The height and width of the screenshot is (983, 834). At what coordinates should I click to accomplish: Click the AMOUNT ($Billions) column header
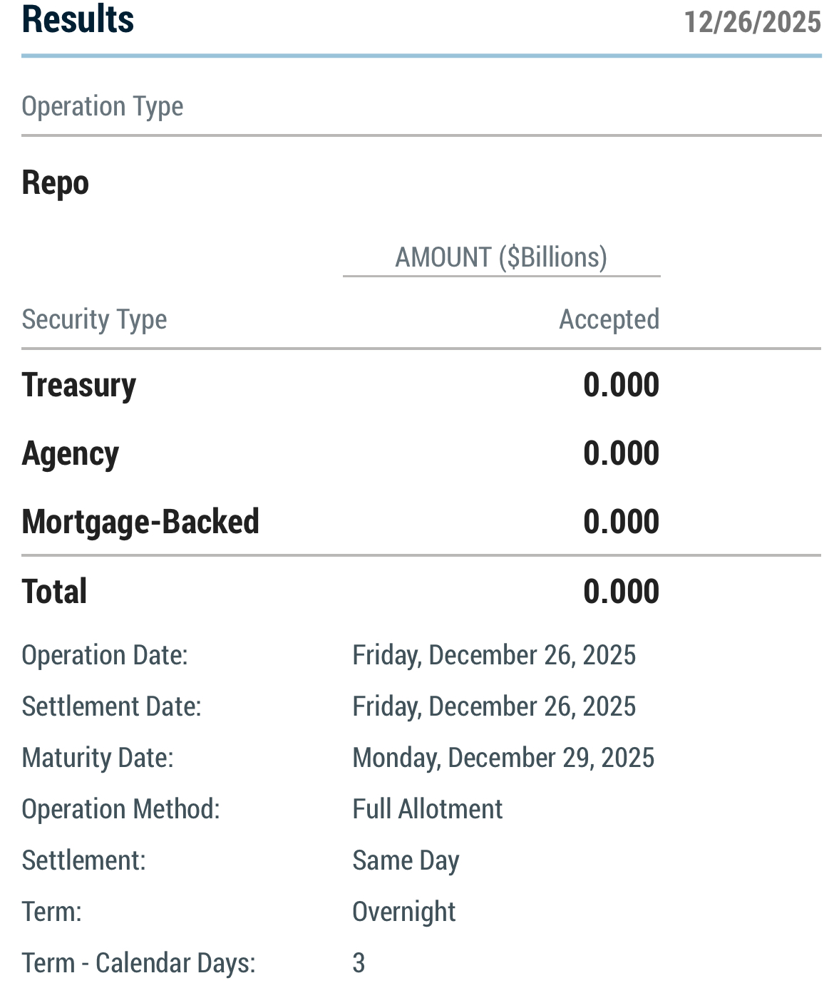(501, 257)
